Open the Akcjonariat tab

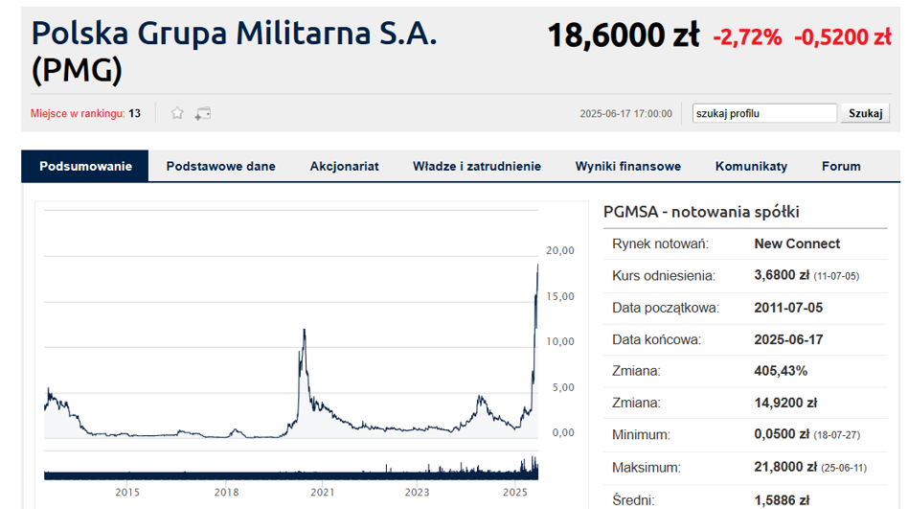(344, 167)
